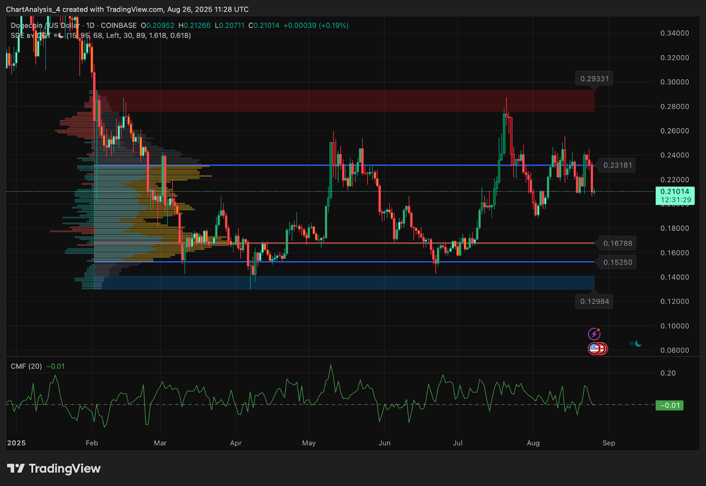Click the blue demand zone rectangle

[x=344, y=283]
